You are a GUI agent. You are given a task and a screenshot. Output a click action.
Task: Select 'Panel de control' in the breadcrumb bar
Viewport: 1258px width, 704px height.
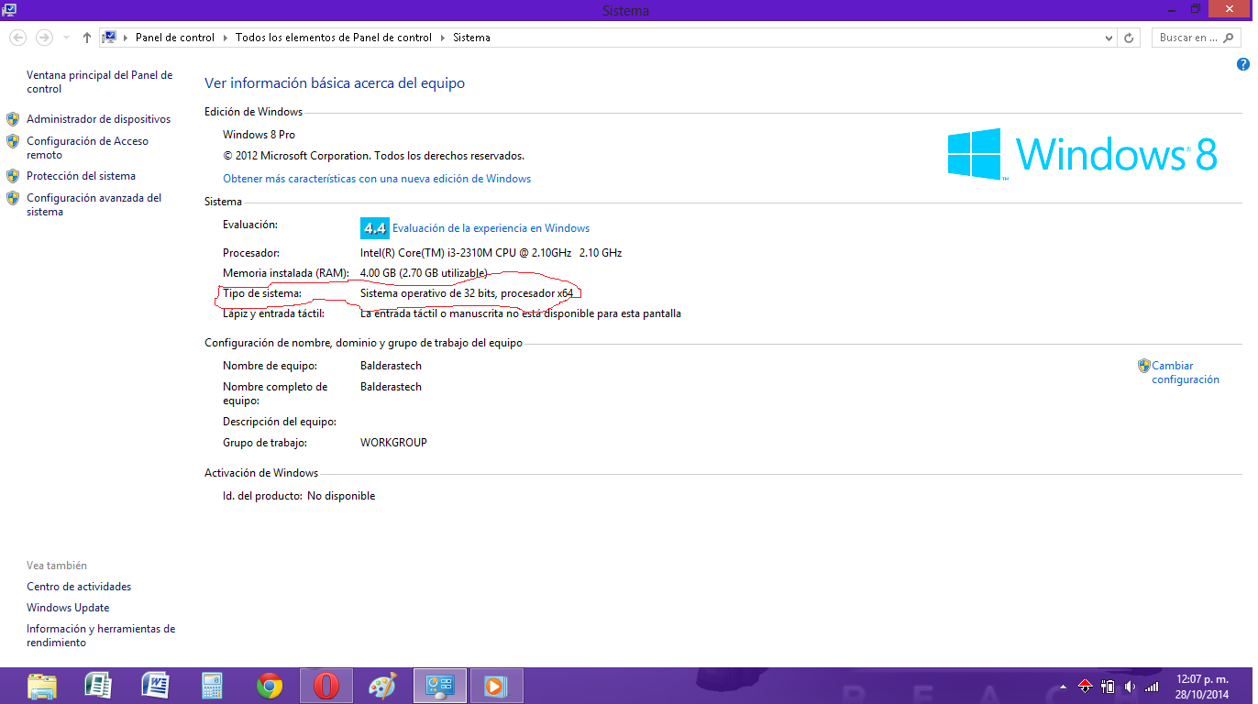pyautogui.click(x=175, y=38)
